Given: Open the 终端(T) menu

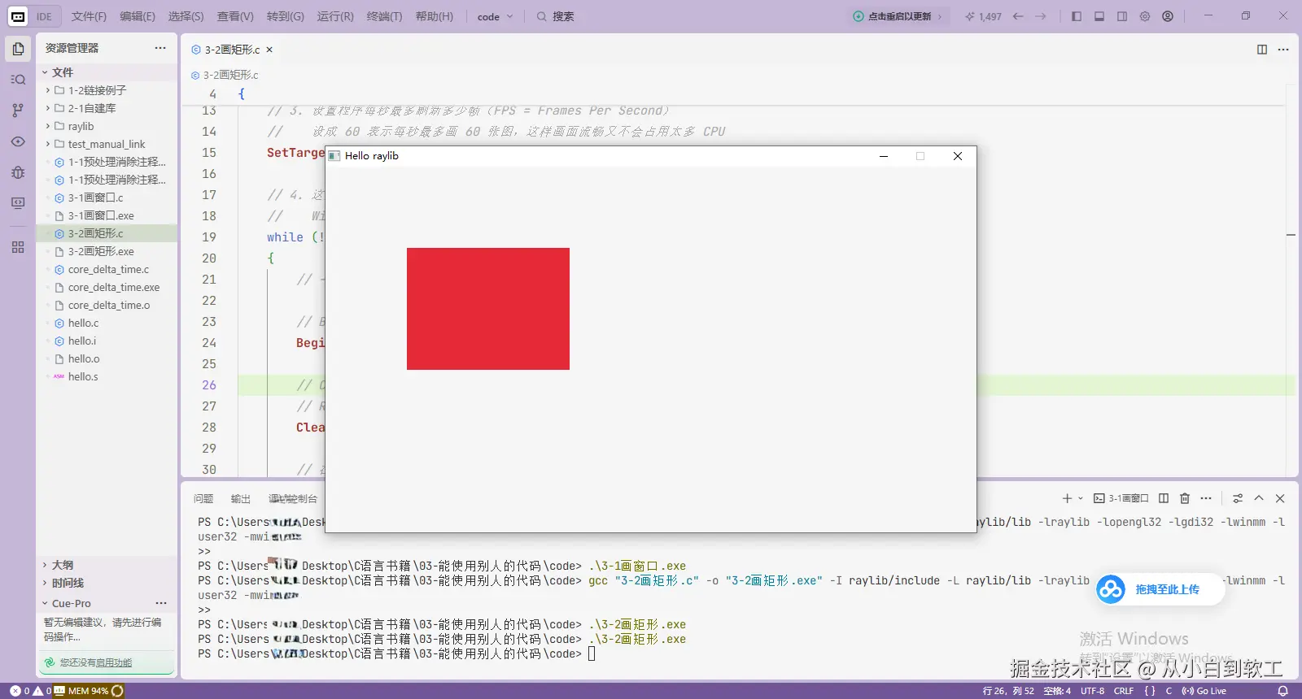Looking at the screenshot, I should (x=384, y=16).
